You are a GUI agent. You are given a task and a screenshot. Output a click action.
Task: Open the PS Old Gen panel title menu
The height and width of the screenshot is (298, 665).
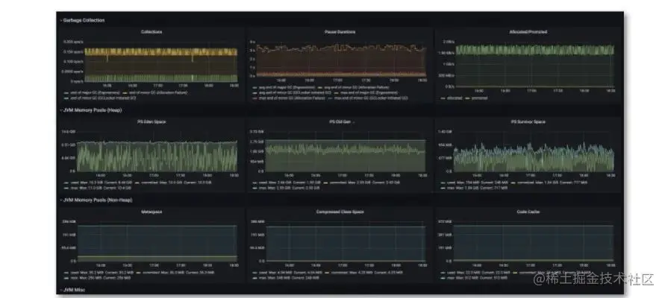click(340, 122)
